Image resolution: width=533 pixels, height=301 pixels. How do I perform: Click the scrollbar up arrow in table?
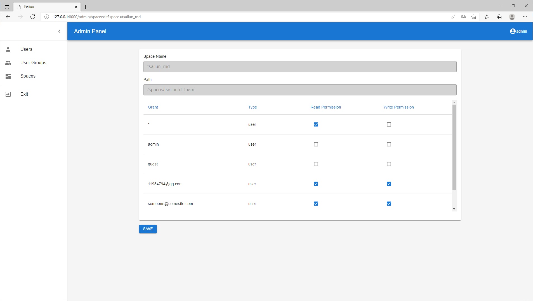tap(454, 102)
